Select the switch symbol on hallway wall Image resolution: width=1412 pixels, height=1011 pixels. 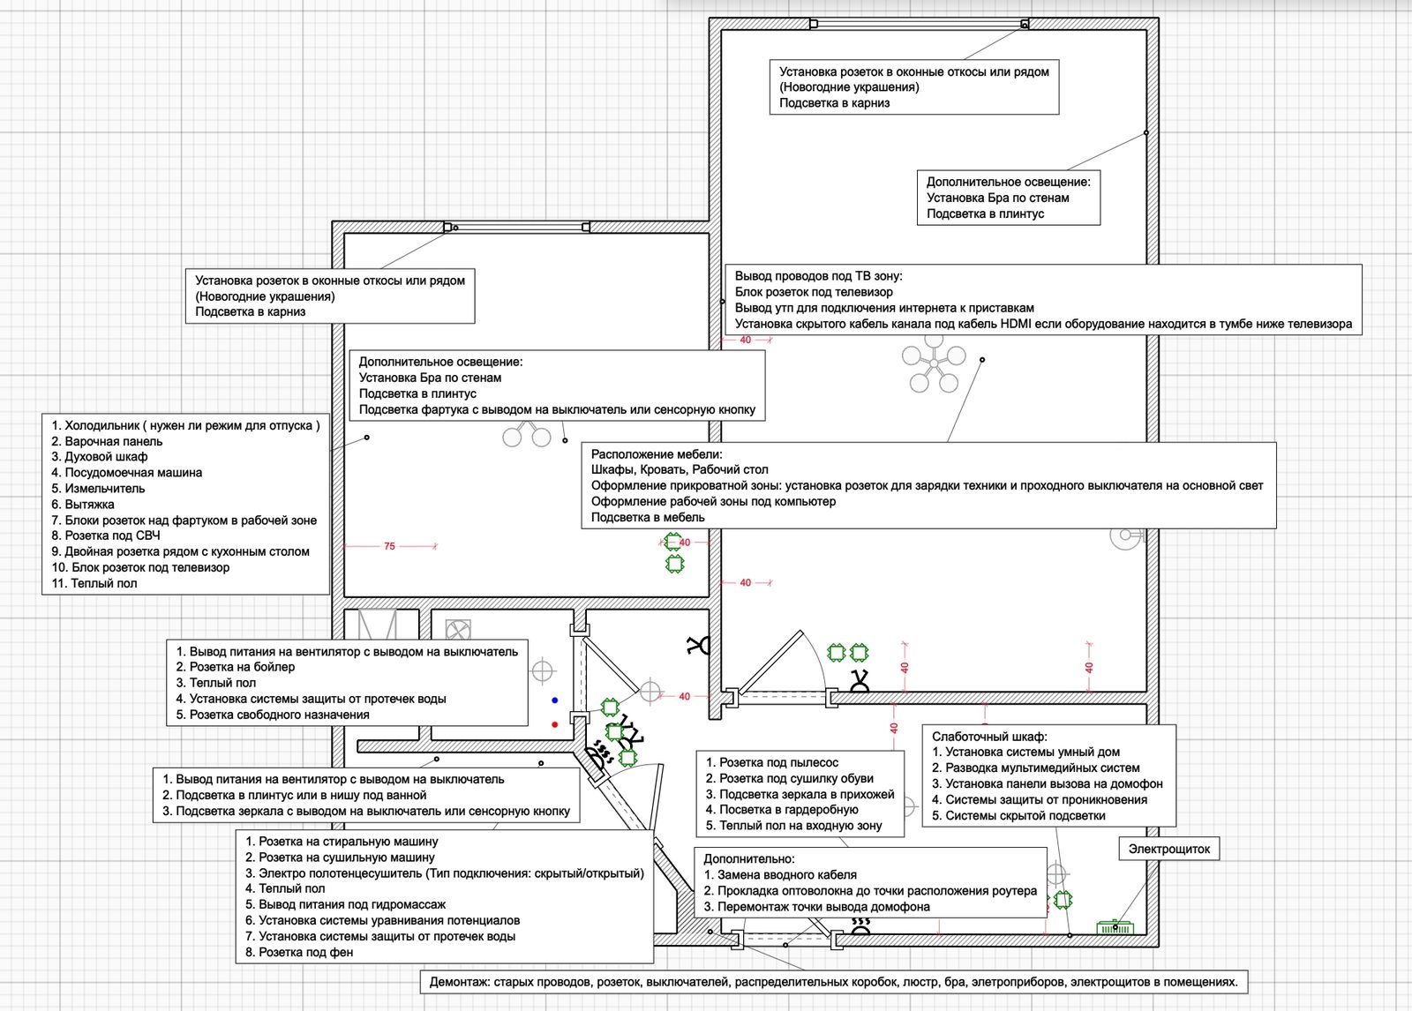pos(698,647)
